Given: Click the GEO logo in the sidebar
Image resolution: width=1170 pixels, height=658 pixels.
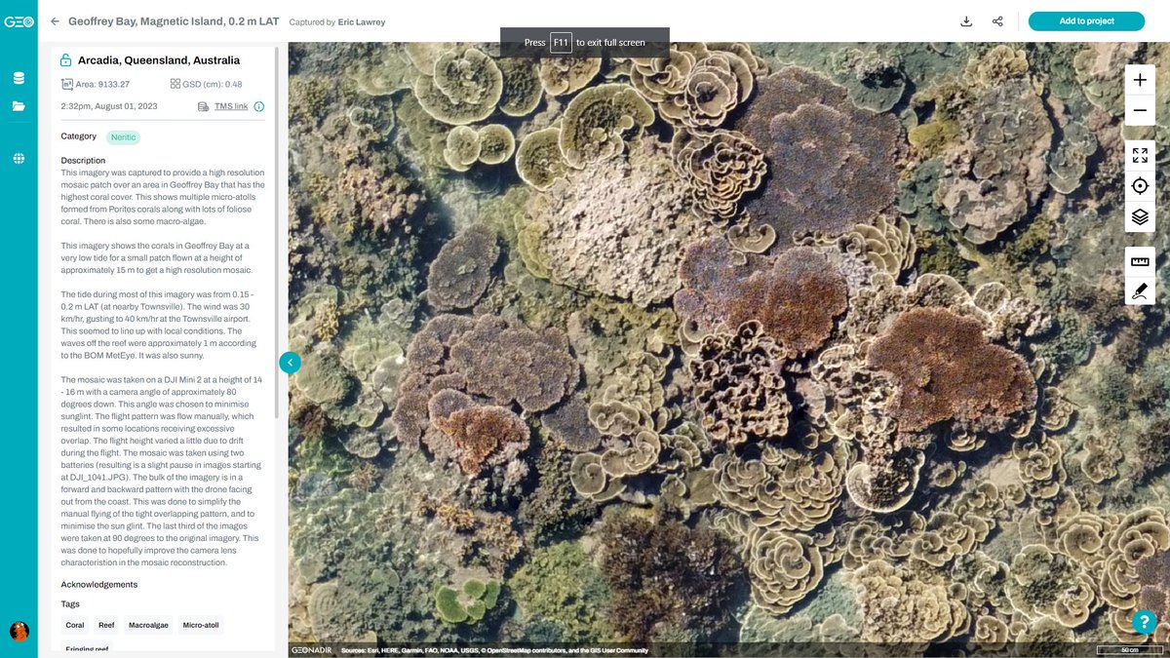Looking at the screenshot, I should [x=19, y=20].
